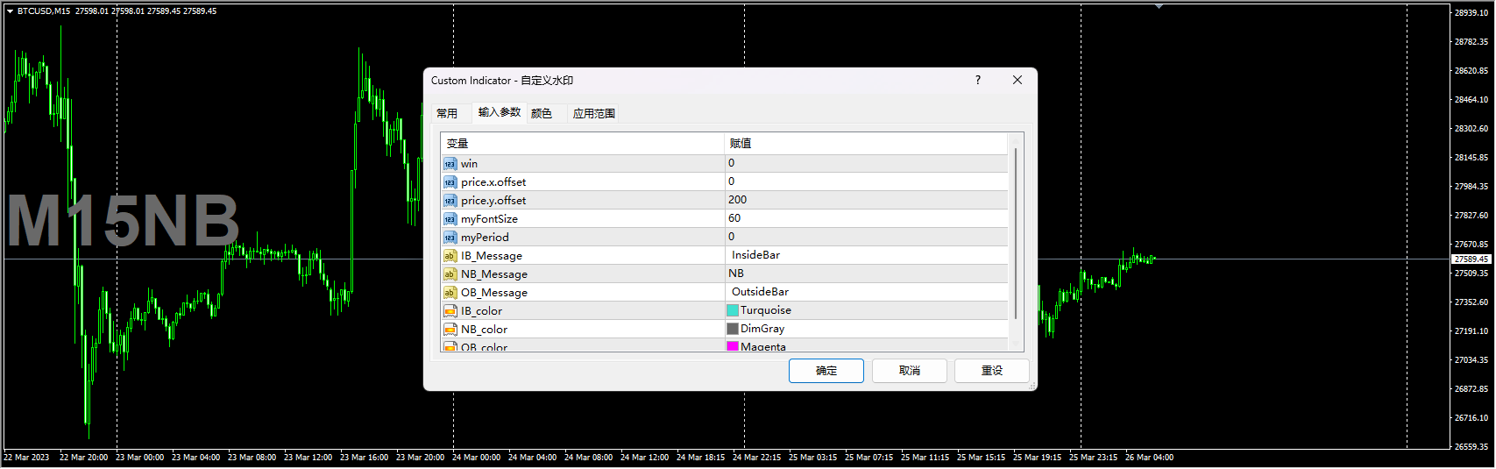This screenshot has height=469, width=1496.
Task: Open the 颜色 tab
Action: tap(542, 113)
